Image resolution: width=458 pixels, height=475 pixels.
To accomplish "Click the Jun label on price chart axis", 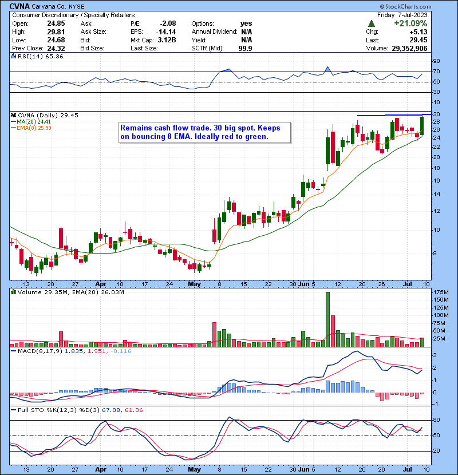I will click(304, 284).
